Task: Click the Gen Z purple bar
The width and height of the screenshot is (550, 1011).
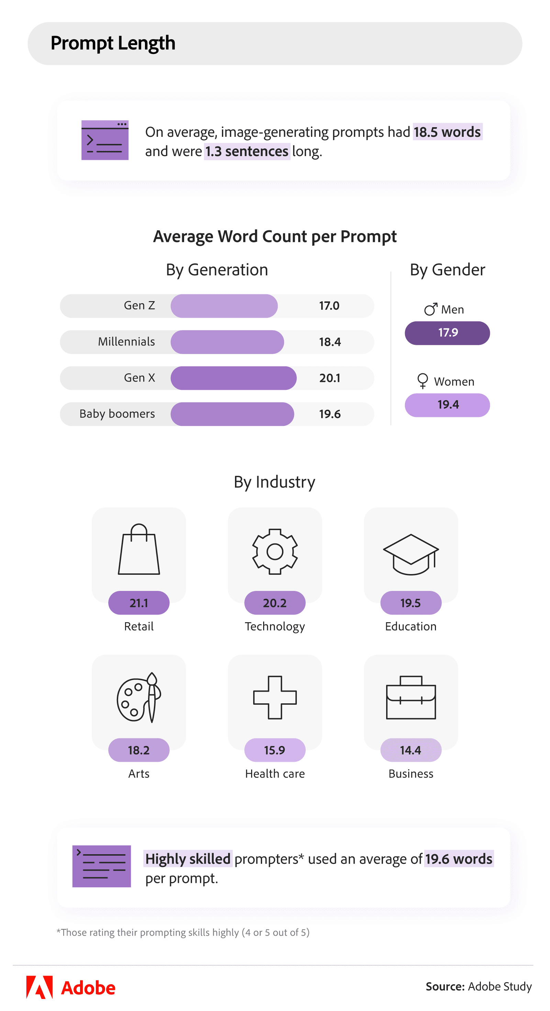Action: click(x=224, y=306)
